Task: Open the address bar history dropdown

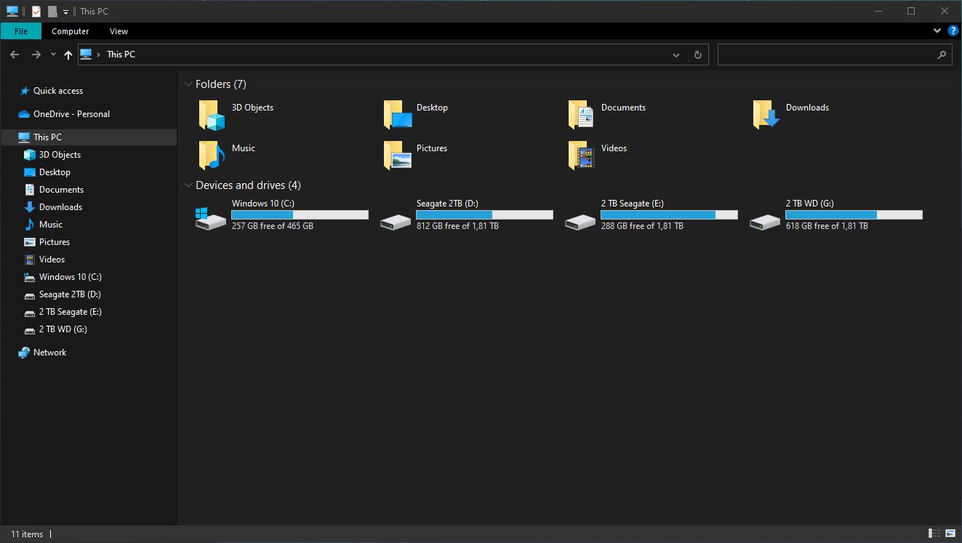Action: tap(676, 54)
